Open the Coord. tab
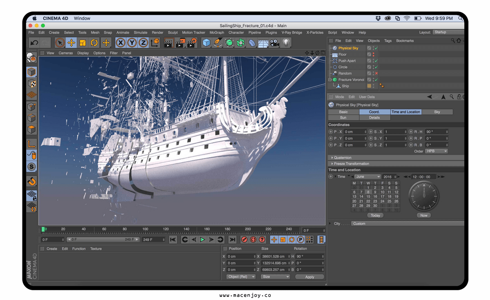 (x=374, y=112)
